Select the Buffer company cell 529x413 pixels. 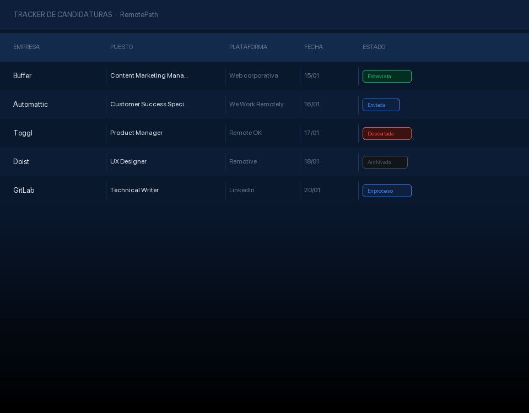(x=22, y=75)
